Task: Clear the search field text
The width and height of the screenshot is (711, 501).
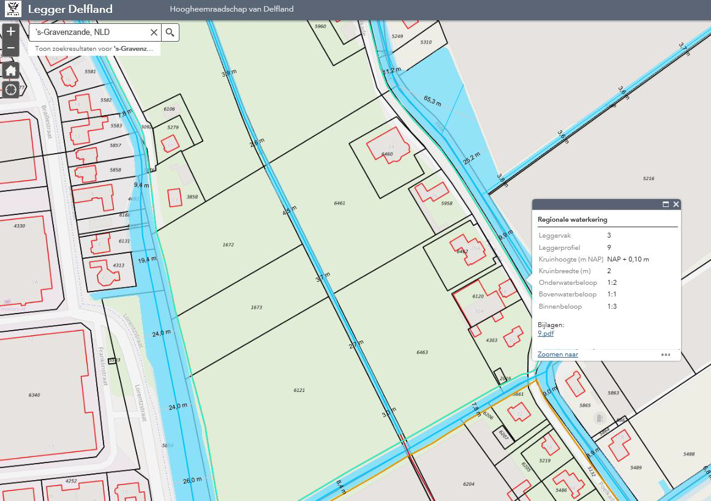Action: point(154,32)
